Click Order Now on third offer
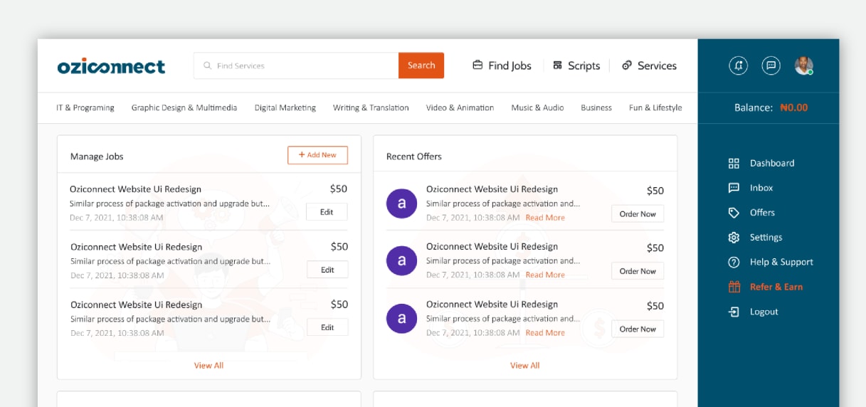This screenshot has width=866, height=407. click(x=638, y=329)
